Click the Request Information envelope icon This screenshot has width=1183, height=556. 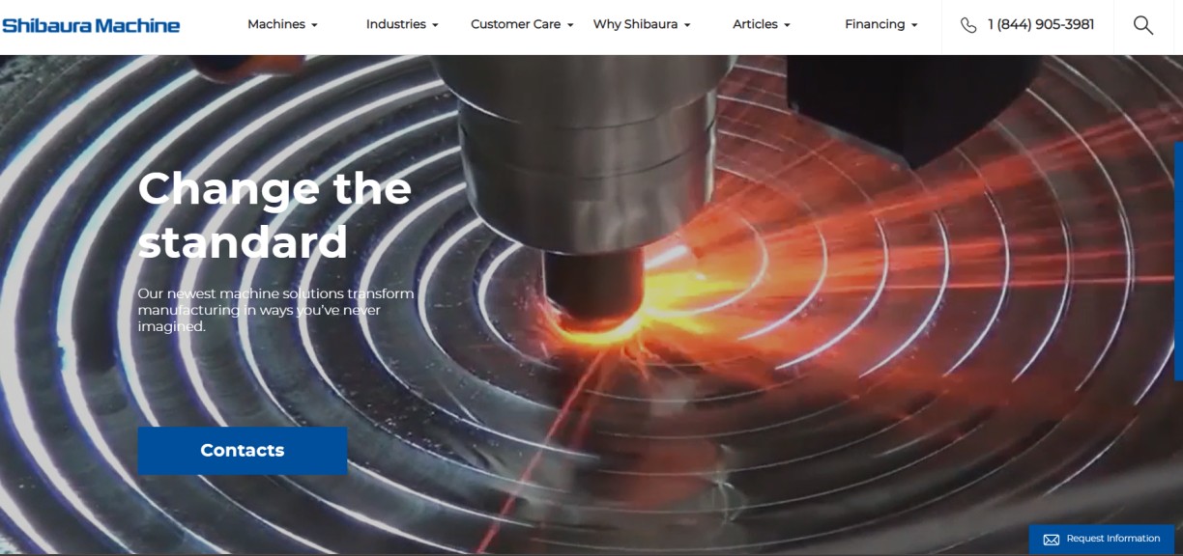[1052, 540]
